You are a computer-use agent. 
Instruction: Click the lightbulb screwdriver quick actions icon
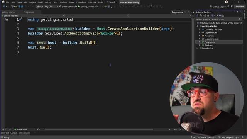(x=20, y=19)
